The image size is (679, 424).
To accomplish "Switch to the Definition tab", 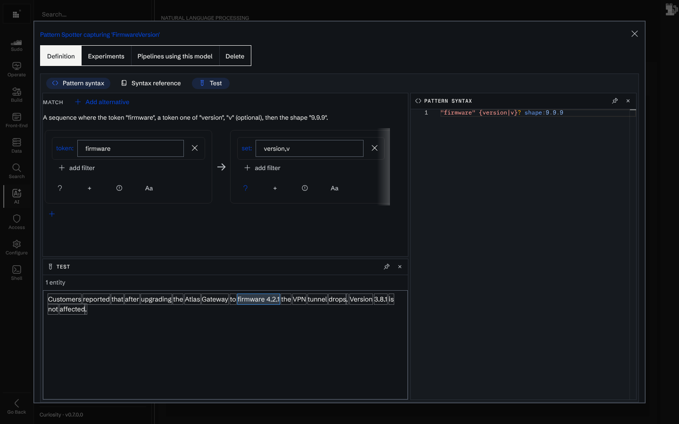I will tap(61, 56).
